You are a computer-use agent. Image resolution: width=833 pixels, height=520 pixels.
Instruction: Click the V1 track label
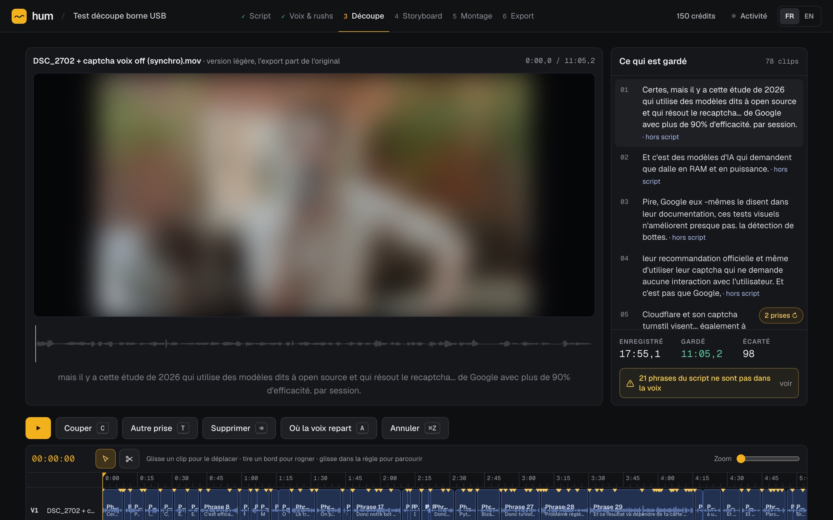35,510
